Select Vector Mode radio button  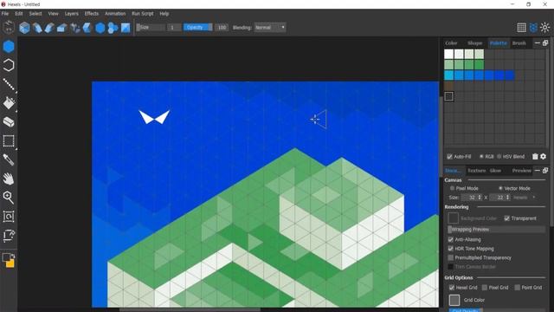pyautogui.click(x=500, y=188)
